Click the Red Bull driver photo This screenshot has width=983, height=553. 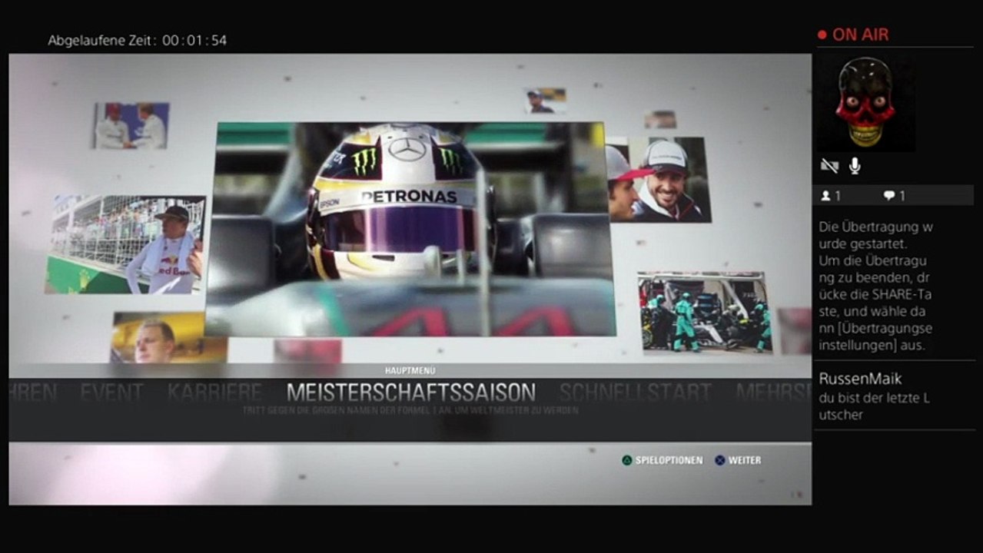(x=126, y=244)
